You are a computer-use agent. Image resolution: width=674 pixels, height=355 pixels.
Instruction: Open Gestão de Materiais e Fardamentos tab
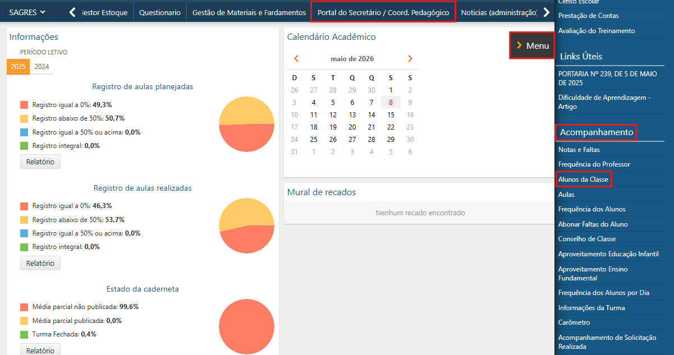pos(249,12)
